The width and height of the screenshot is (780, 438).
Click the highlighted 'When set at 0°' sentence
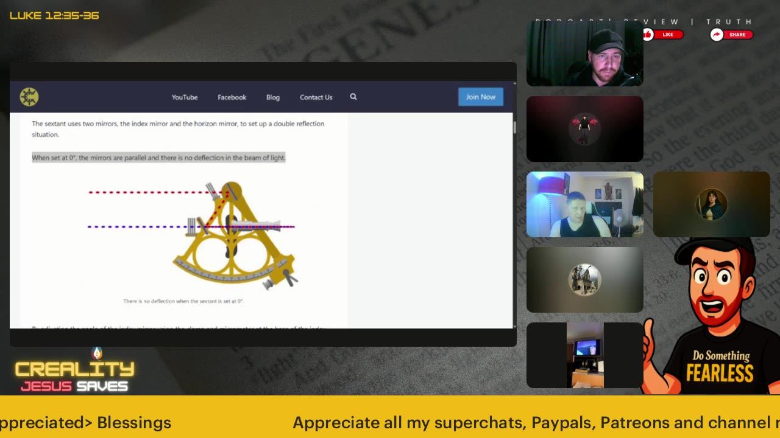pyautogui.click(x=158, y=158)
